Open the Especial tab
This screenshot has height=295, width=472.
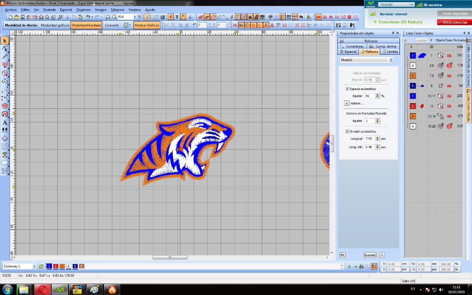[348, 52]
